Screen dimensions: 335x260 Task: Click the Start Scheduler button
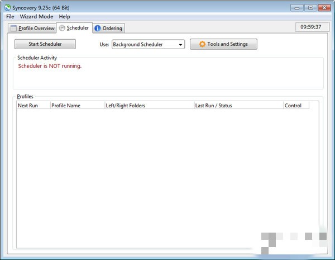point(45,44)
